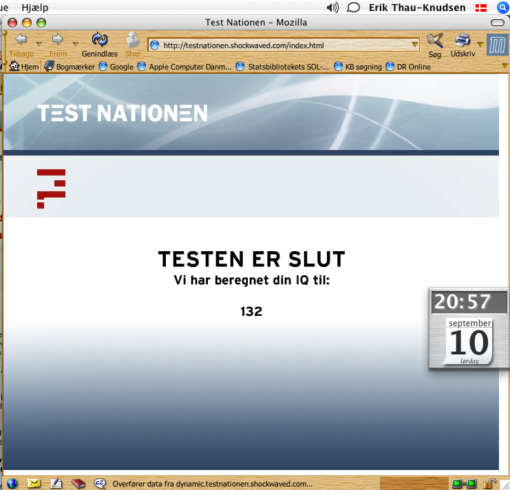This screenshot has height=490, width=510.
Task: Click the page icon in the address bar
Action: pos(155,45)
